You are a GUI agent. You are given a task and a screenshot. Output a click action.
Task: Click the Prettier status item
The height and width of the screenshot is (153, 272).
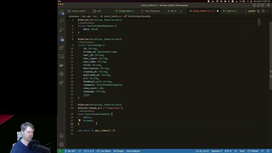click(253, 151)
